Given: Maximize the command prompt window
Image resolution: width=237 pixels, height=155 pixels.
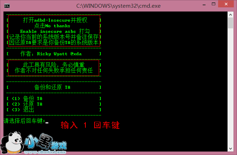Looking at the screenshot, I should (214, 4).
